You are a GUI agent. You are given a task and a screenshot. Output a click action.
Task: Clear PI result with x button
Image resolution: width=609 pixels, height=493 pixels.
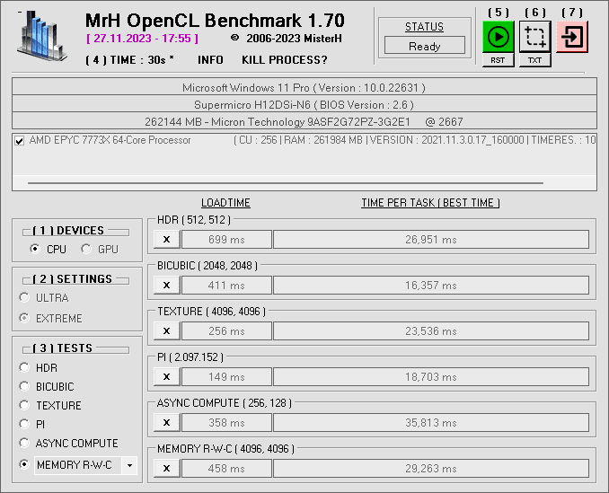coord(166,376)
